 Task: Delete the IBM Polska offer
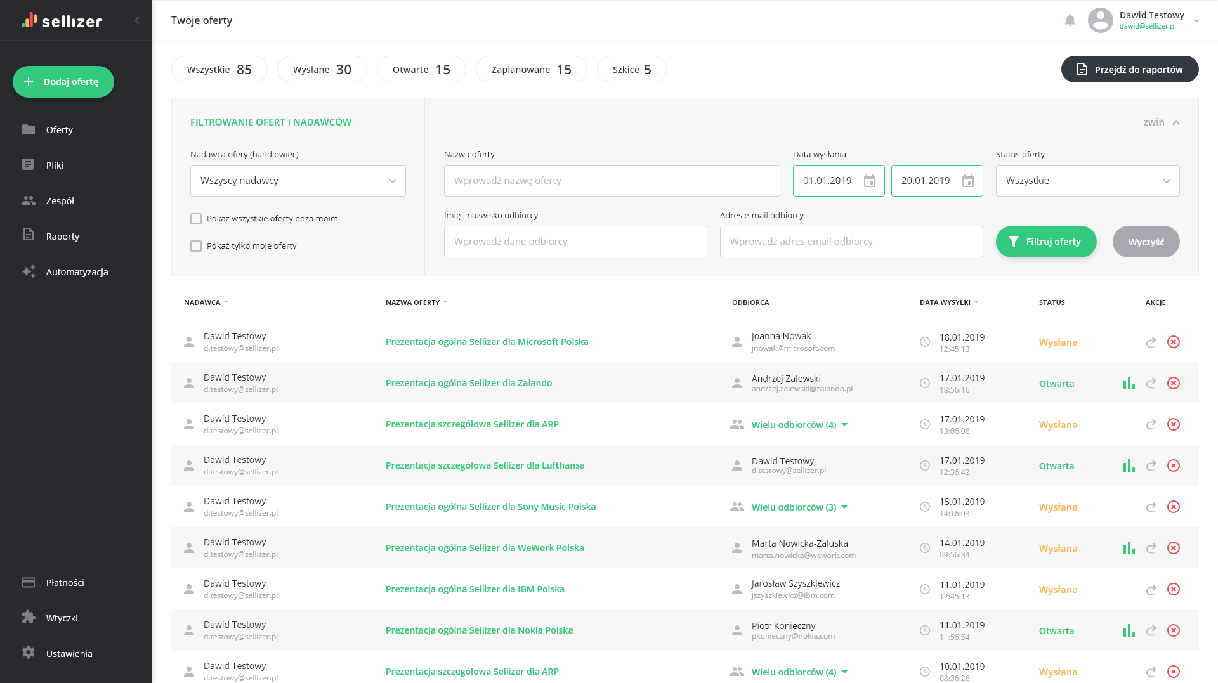(1174, 589)
